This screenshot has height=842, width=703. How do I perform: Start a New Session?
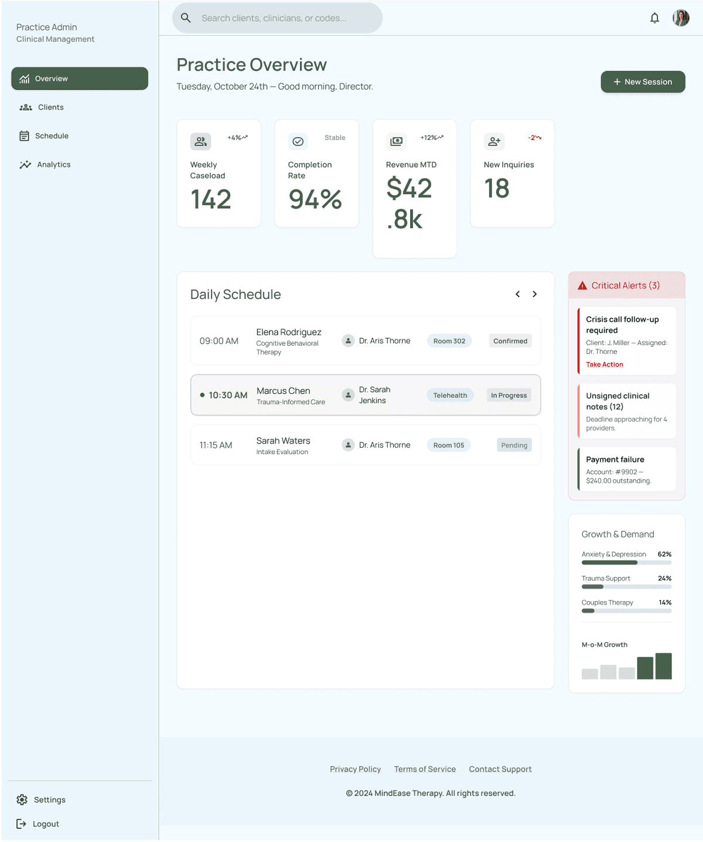643,82
